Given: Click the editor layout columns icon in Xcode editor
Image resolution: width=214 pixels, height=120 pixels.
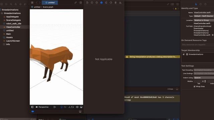Looking at the screenshot, I should coord(172,4).
